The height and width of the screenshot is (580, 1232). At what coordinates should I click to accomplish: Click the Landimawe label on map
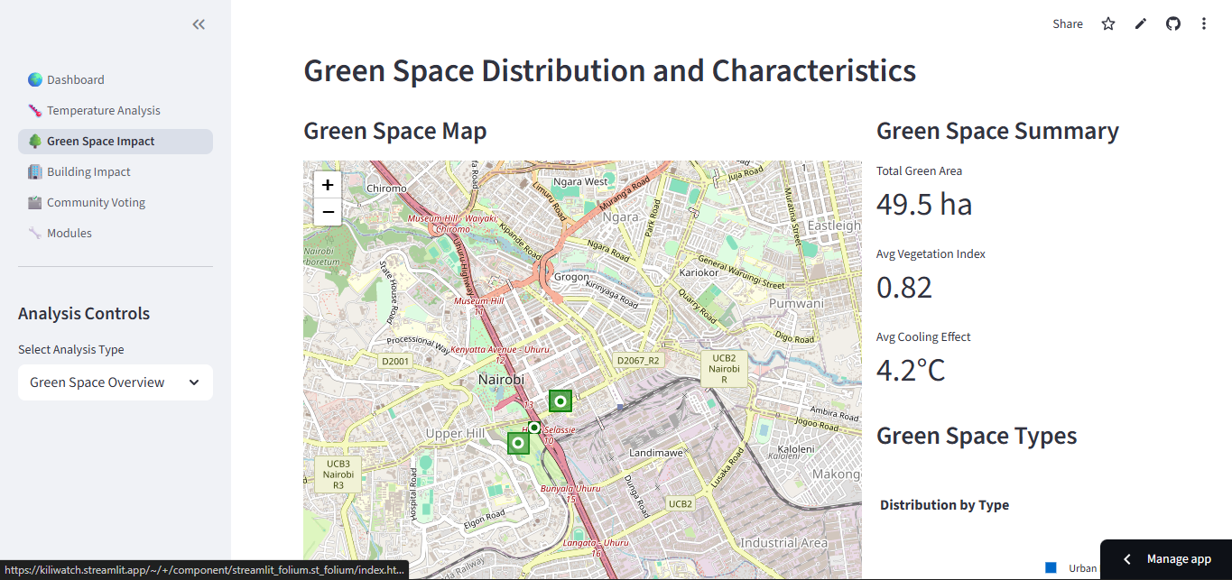coord(658,452)
